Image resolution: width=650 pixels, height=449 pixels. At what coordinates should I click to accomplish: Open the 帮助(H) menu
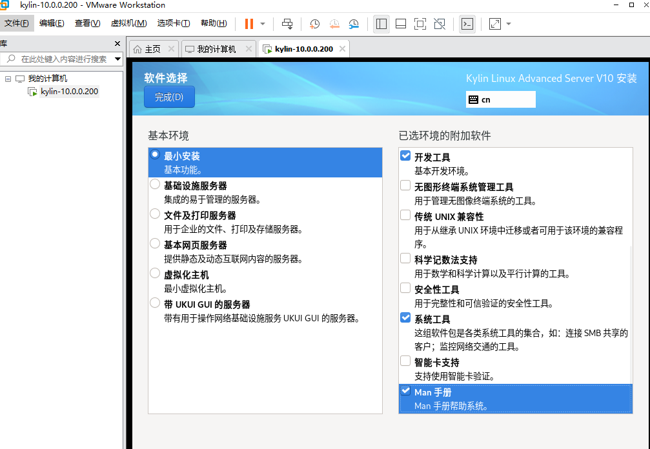pos(214,23)
